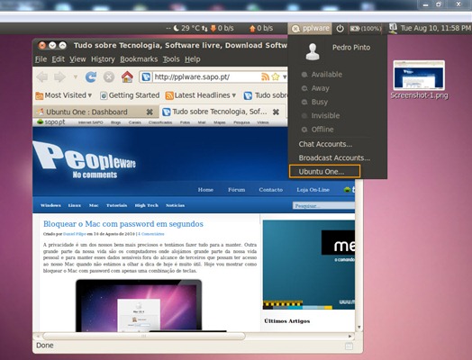
Task: Open the Firefox View menu
Action: tap(77, 59)
